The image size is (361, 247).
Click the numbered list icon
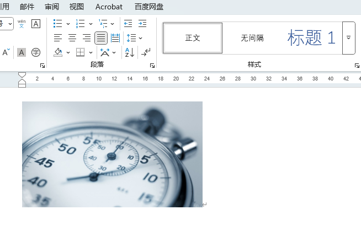click(81, 24)
